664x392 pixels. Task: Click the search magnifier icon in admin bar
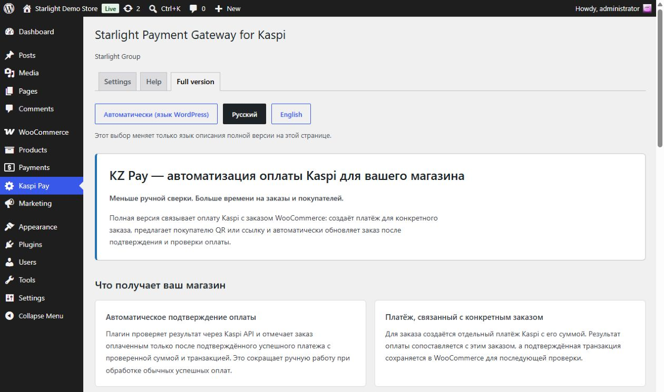click(153, 8)
